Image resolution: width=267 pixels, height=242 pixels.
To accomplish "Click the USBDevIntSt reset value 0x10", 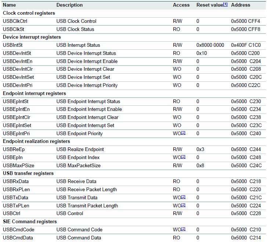I will [202, 53].
